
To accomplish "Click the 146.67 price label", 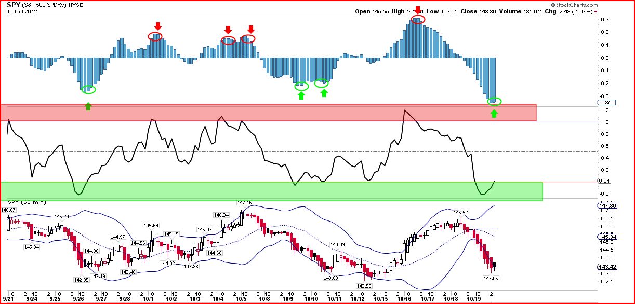I will click(x=9, y=210).
